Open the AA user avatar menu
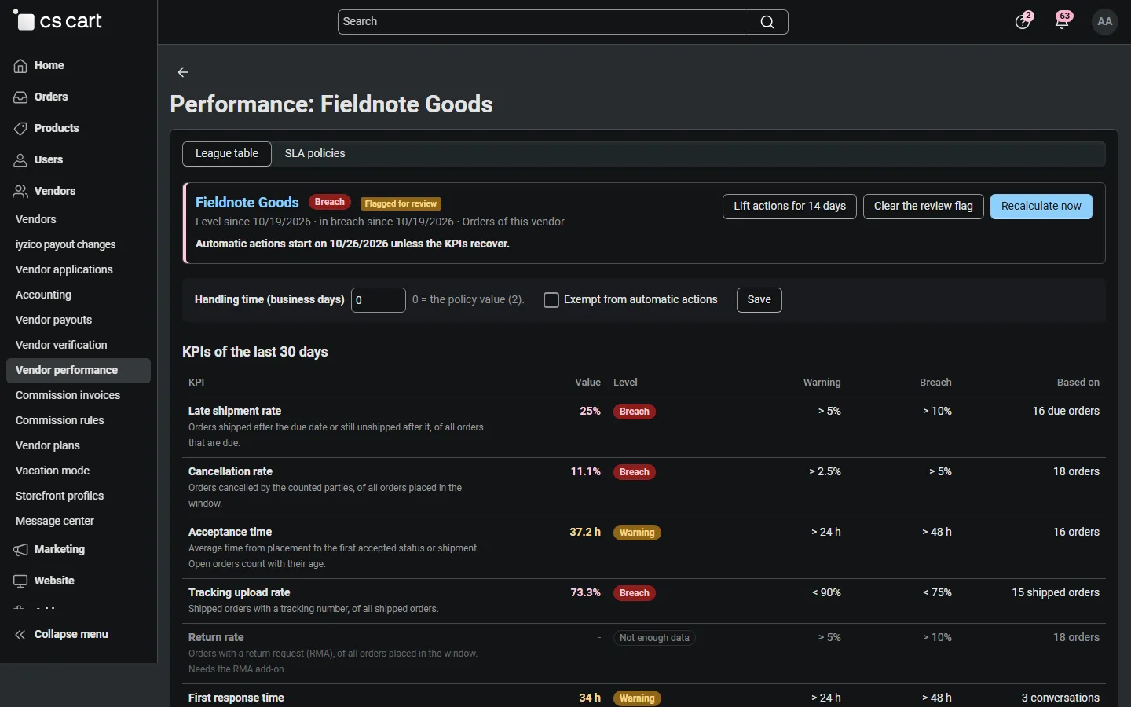Image resolution: width=1131 pixels, height=707 pixels. point(1105,22)
